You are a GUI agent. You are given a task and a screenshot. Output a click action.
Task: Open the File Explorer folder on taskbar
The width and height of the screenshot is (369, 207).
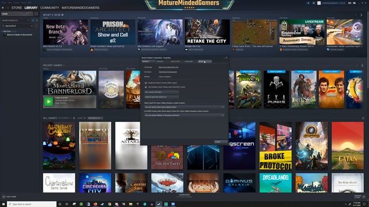(131, 204)
